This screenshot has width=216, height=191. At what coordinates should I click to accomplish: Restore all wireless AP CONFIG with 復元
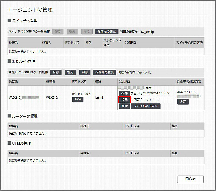point(70,72)
